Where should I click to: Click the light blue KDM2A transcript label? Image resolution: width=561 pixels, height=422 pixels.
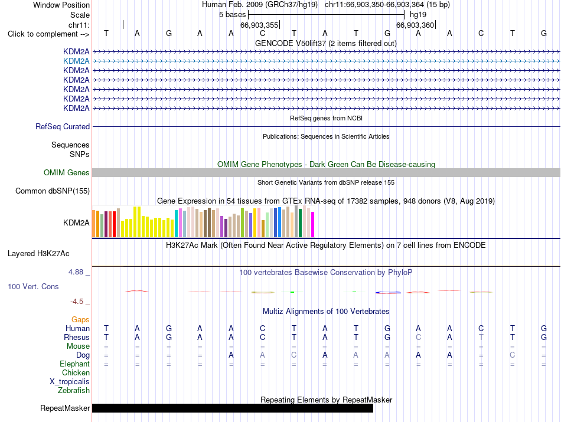click(76, 61)
